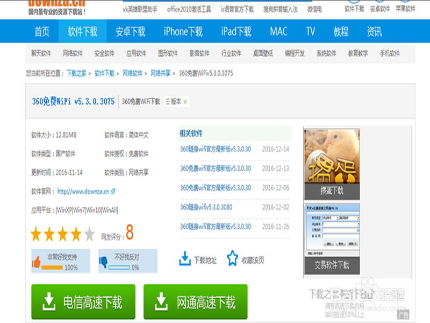Screen dimensions: 430x323
Task: Click 不好我反对 vote button
Action: tap(128, 261)
